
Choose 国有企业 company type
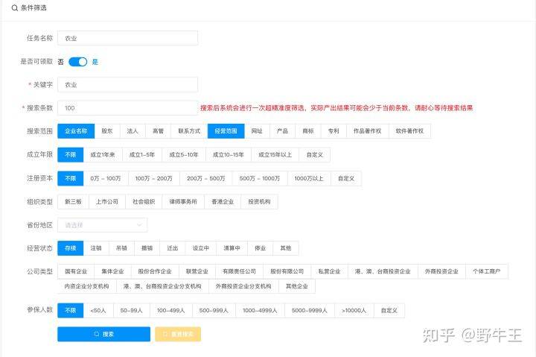pyautogui.click(x=76, y=271)
